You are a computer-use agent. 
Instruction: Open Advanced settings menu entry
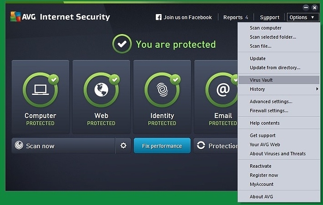coord(271,102)
